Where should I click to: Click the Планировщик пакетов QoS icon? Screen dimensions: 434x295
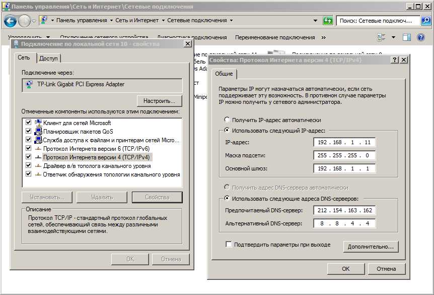click(x=38, y=131)
